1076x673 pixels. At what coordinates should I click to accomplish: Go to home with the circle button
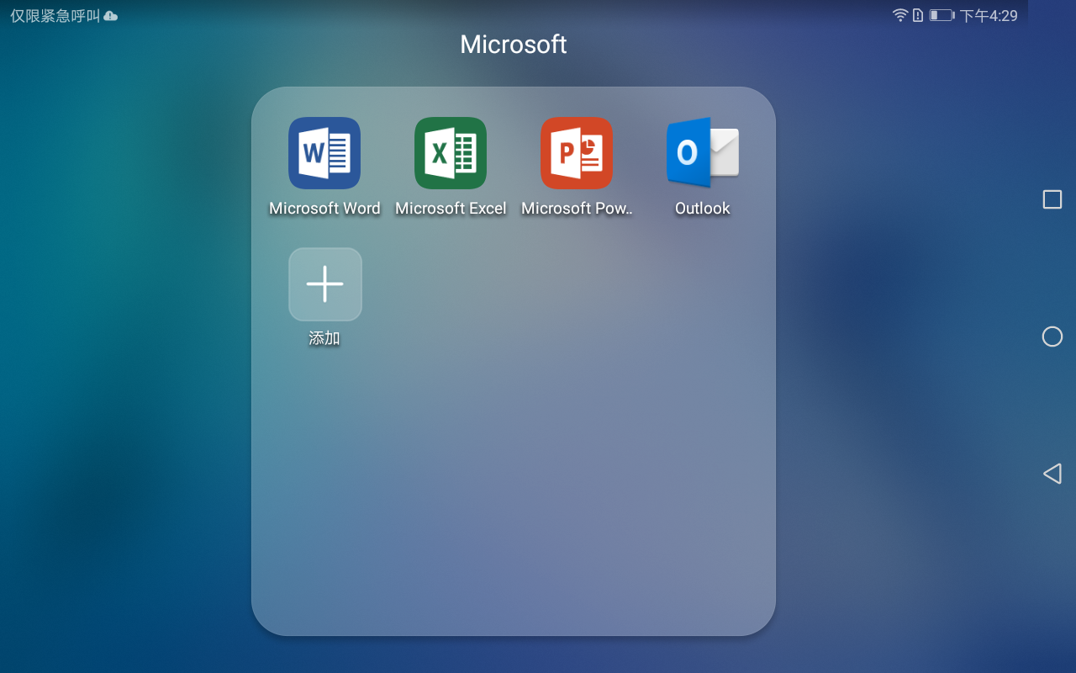[x=1052, y=336]
